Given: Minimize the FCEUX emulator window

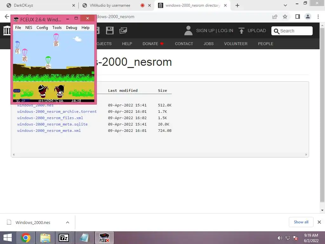Looking at the screenshot, I should point(68,19).
